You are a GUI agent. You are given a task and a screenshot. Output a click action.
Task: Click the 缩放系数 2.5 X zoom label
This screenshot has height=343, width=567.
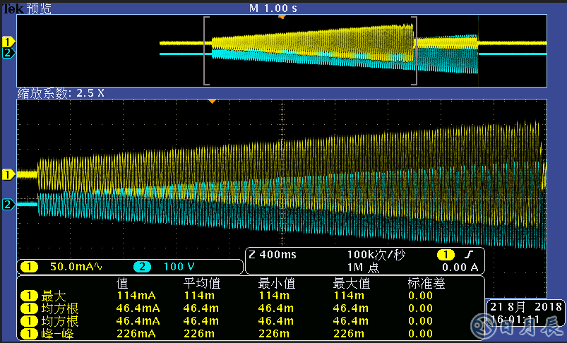[61, 92]
